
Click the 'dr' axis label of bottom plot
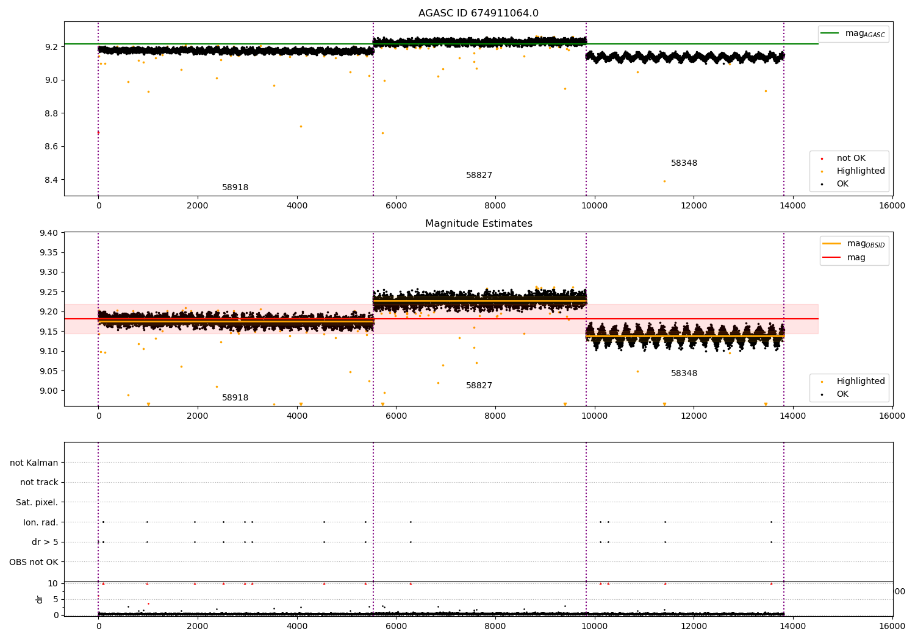[x=40, y=600]
